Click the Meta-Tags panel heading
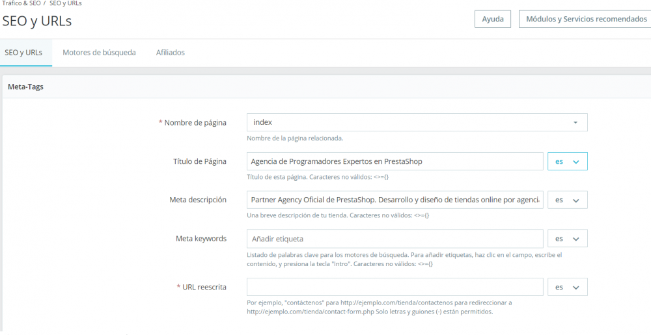Screen dimensions: 651x335 tap(25, 87)
